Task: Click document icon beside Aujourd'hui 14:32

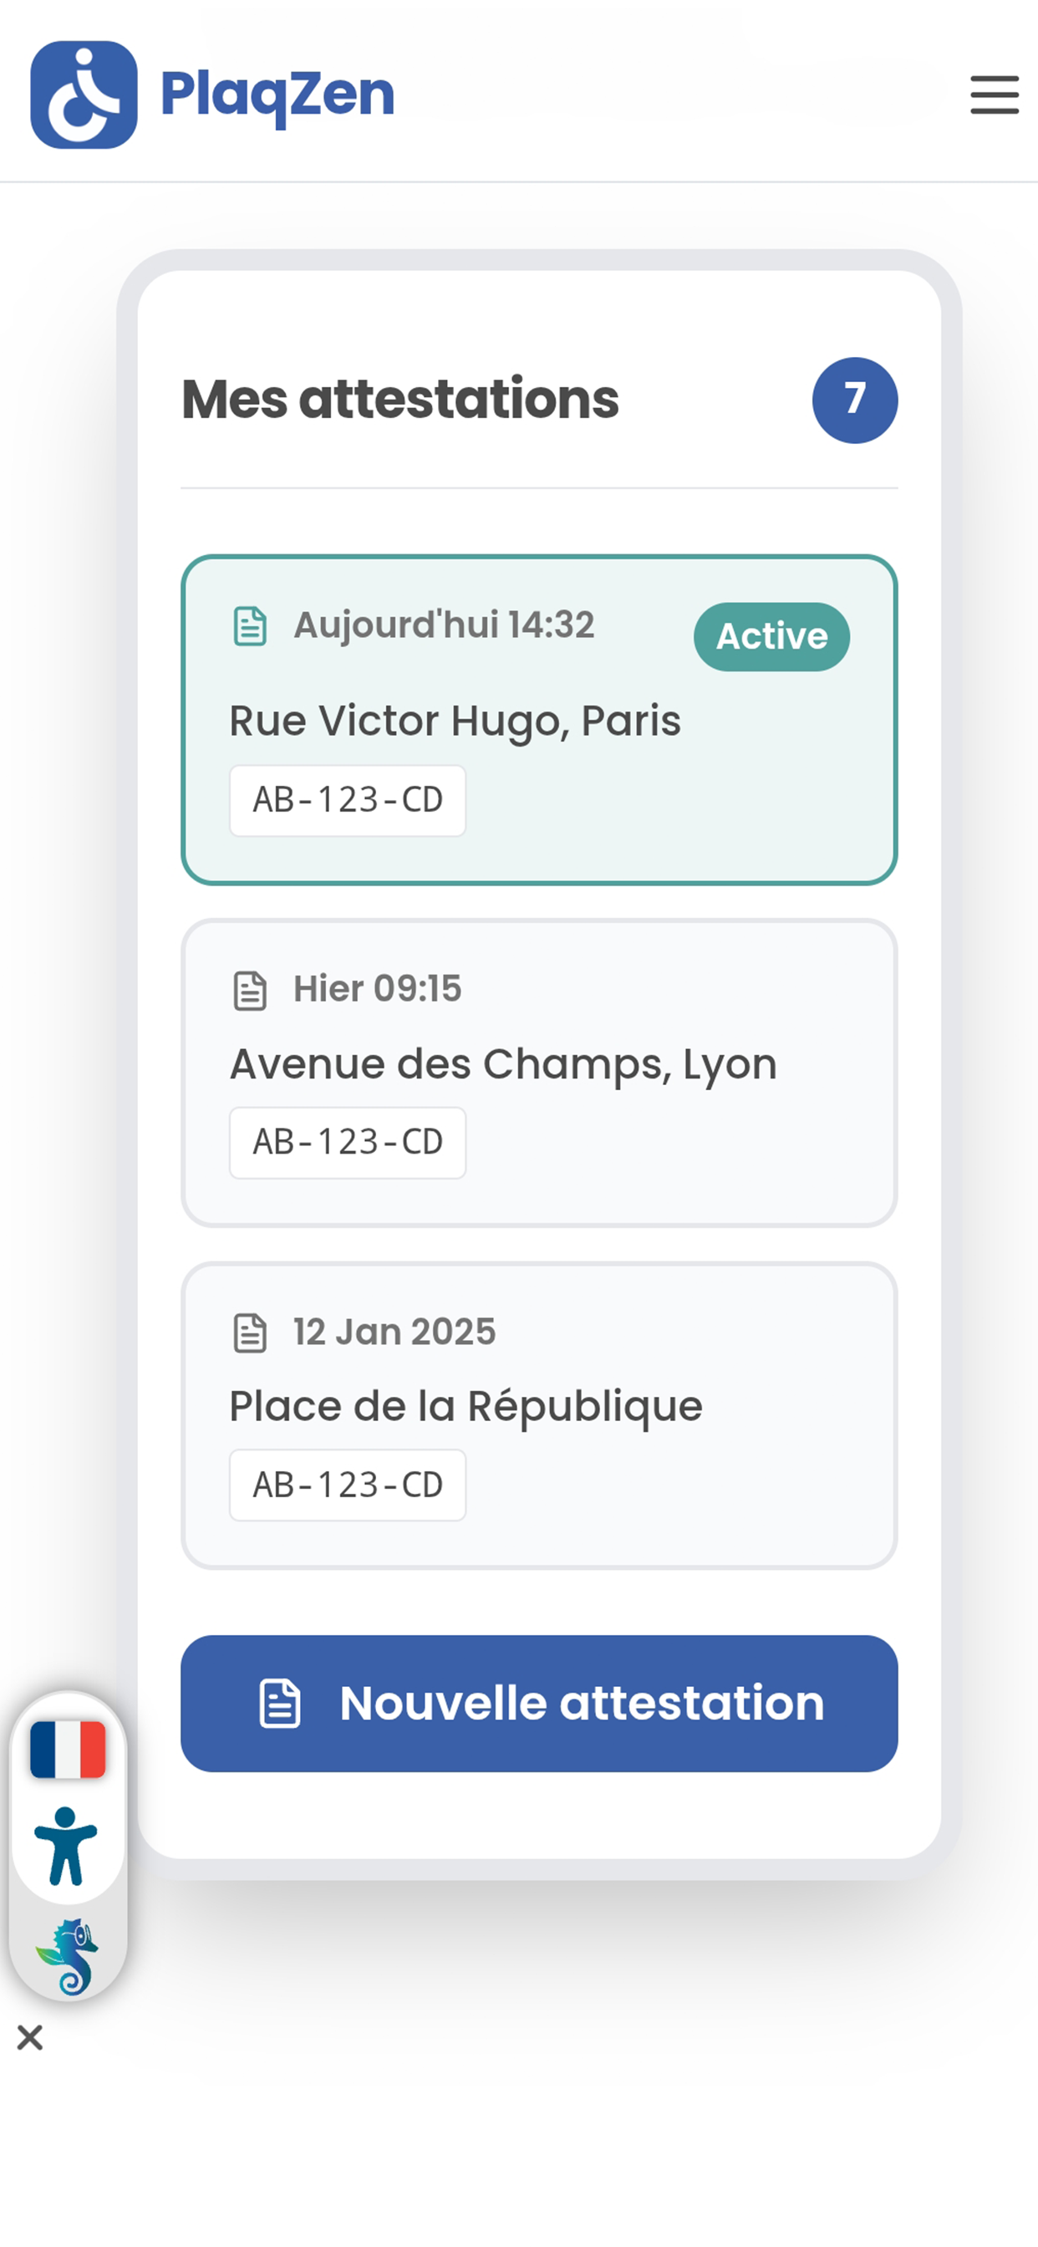Action: click(251, 626)
